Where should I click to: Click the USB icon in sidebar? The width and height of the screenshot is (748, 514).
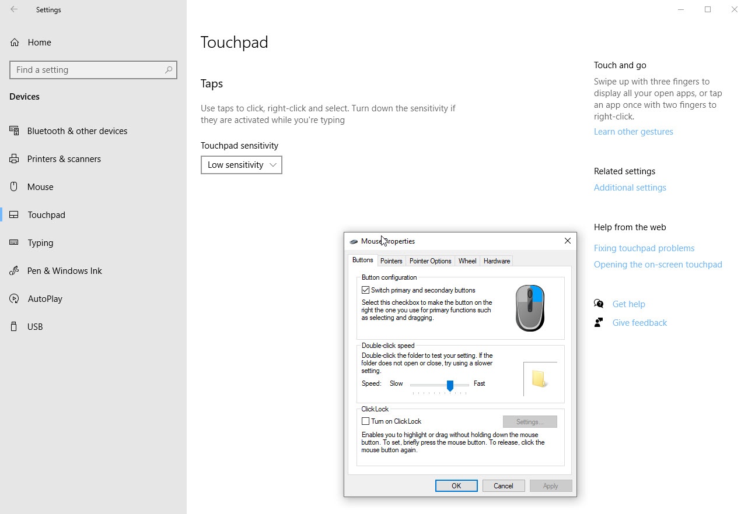coord(14,326)
